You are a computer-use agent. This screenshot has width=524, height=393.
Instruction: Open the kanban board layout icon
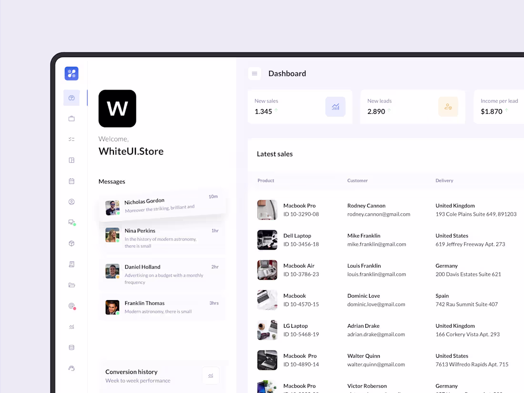(71, 160)
